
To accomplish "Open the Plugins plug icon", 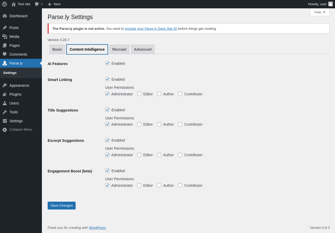I will 5,94.
